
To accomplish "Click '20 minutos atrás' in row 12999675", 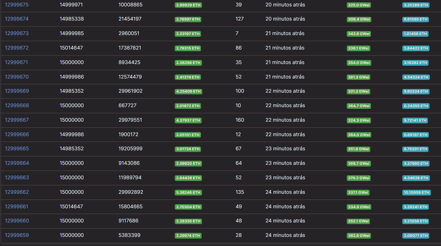I will click(x=285, y=5).
